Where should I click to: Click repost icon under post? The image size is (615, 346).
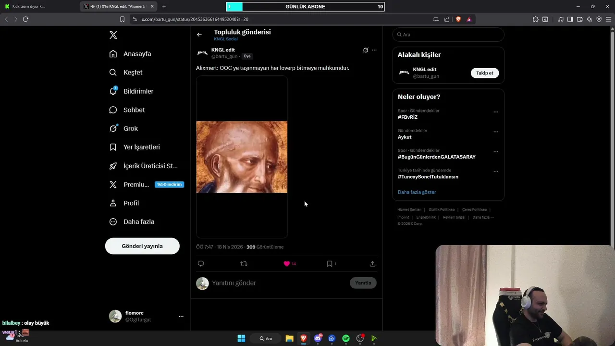[x=244, y=264]
